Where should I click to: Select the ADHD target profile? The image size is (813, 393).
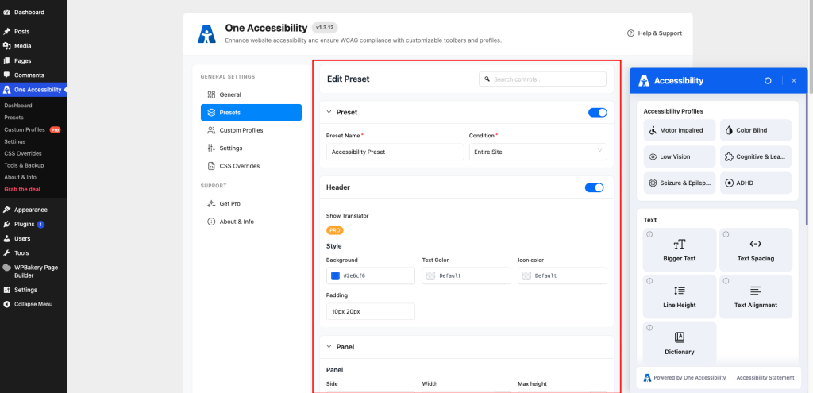756,183
